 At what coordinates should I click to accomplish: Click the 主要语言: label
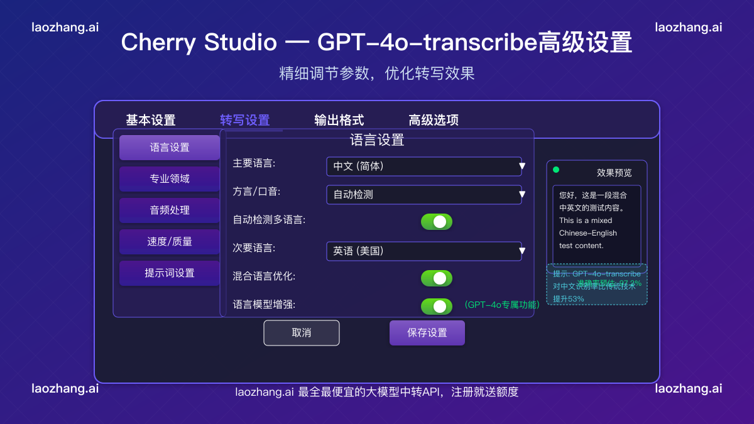click(254, 163)
